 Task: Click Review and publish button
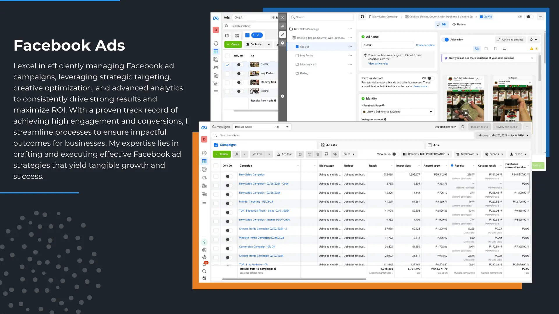pyautogui.click(x=507, y=126)
